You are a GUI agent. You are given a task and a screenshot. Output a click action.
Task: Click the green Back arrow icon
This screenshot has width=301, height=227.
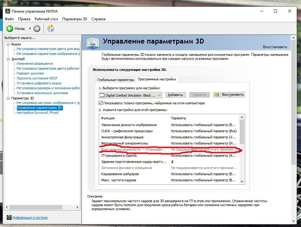click(x=10, y=29)
